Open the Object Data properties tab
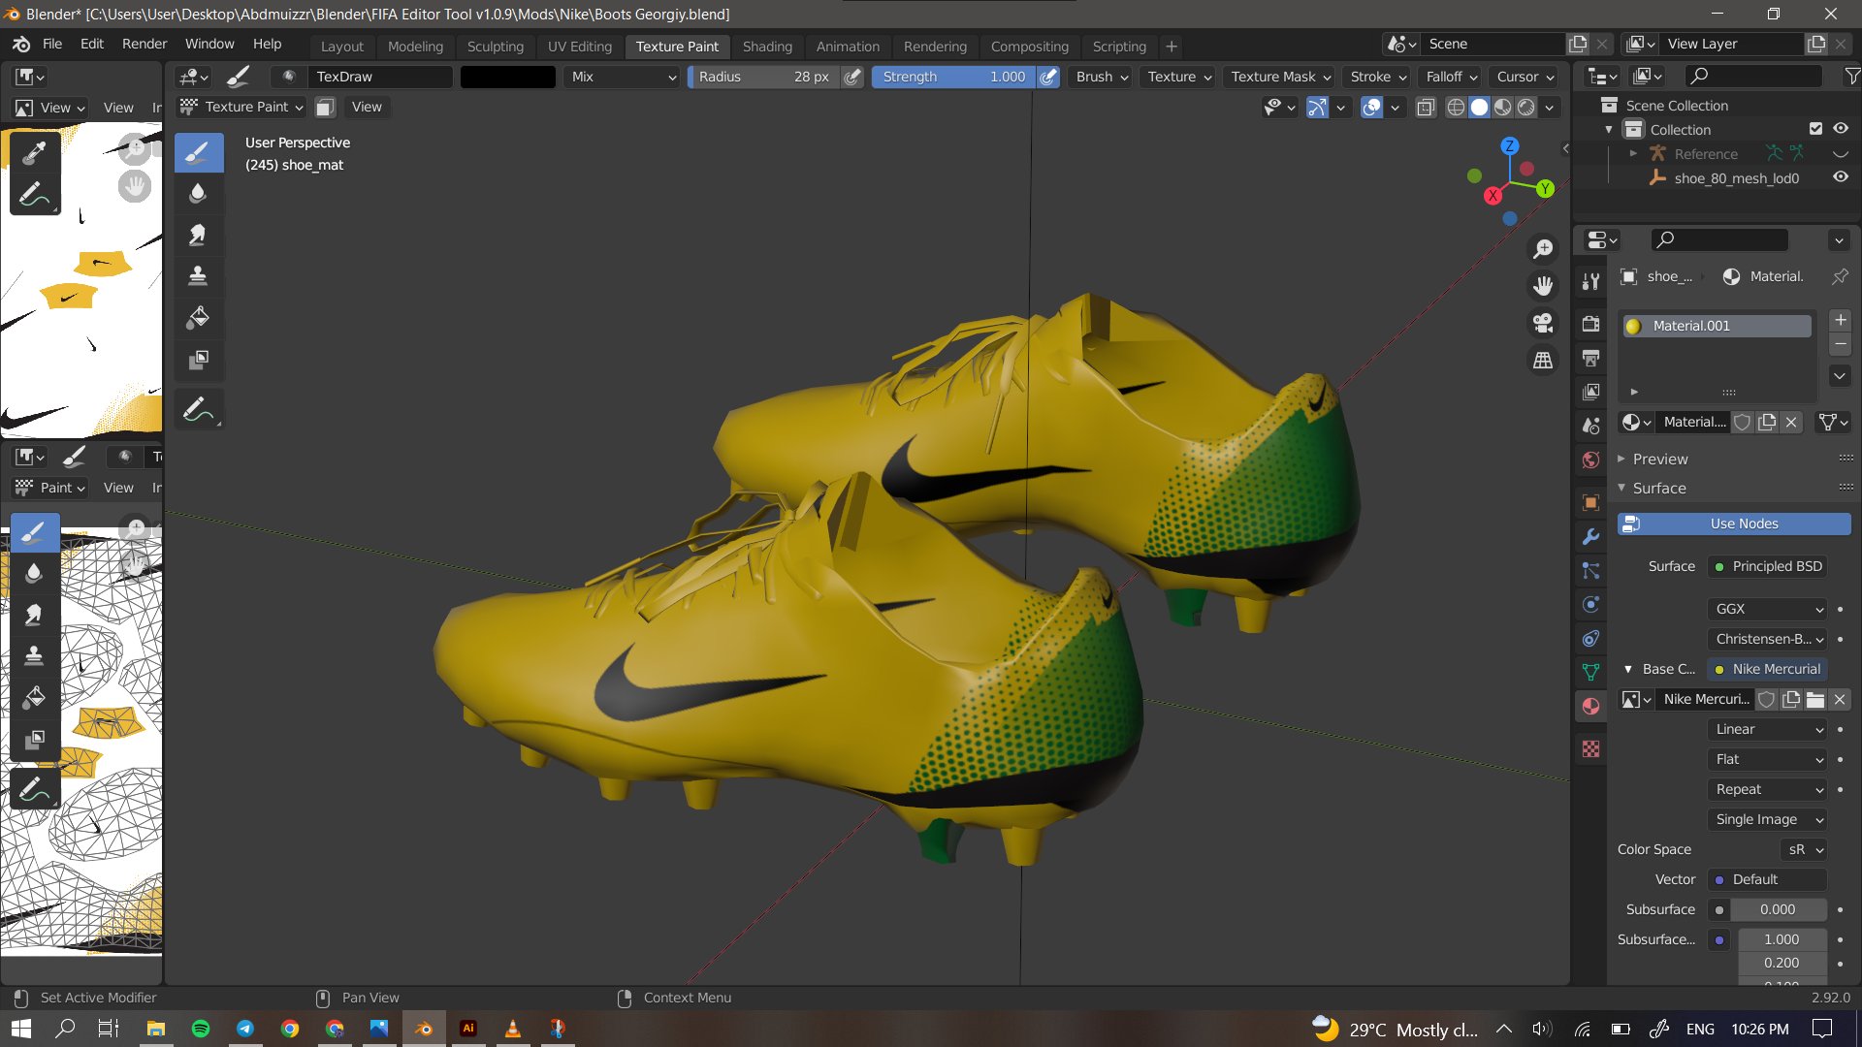Viewport: 1862px width, 1047px height. click(x=1590, y=671)
